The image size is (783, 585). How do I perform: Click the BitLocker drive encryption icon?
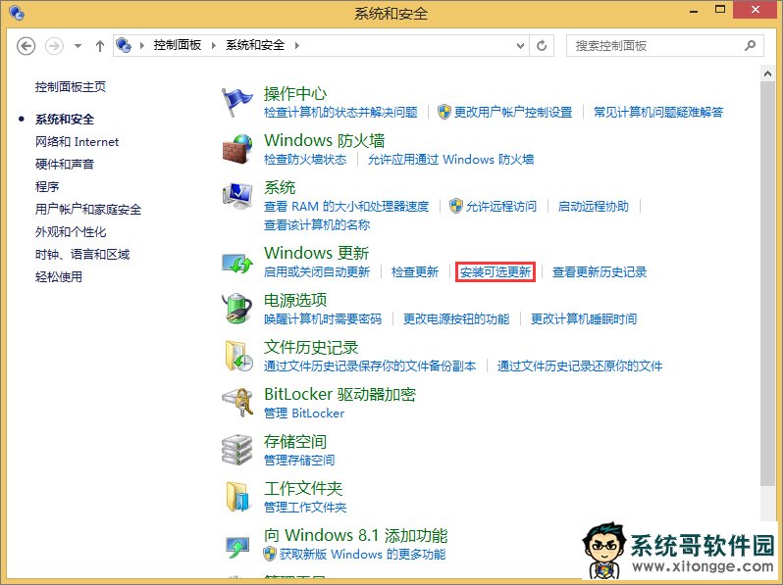click(x=237, y=403)
